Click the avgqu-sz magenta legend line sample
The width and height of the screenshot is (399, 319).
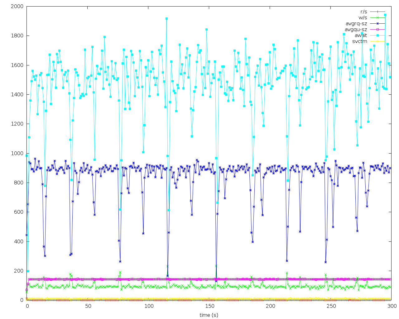tap(377, 29)
